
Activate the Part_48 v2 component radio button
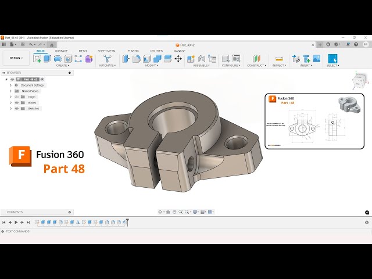42,79
